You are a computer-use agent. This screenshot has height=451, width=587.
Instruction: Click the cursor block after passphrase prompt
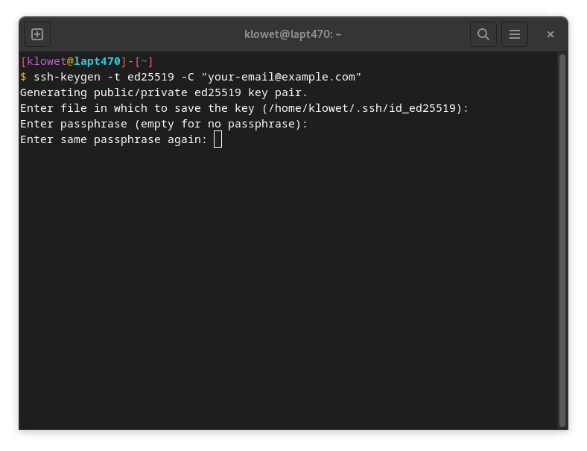(218, 139)
